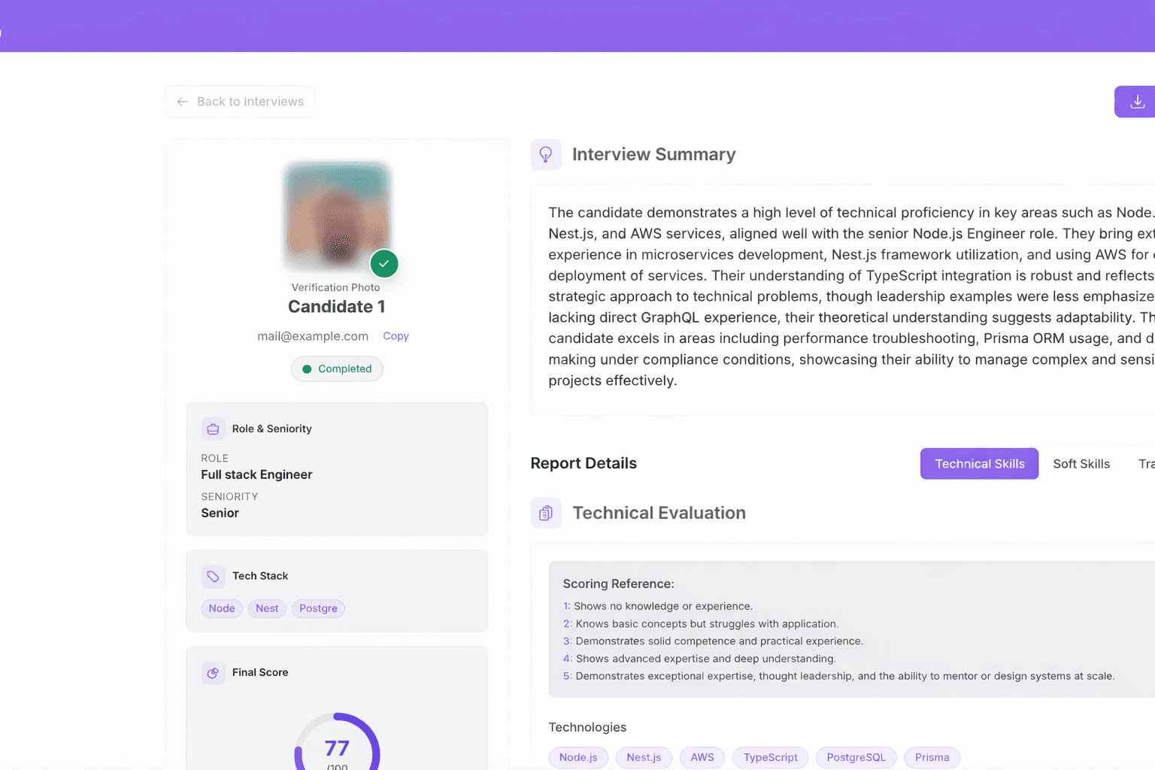Viewport: 1155px width, 770px height.
Task: Select the AWS technology chip
Action: (x=702, y=757)
